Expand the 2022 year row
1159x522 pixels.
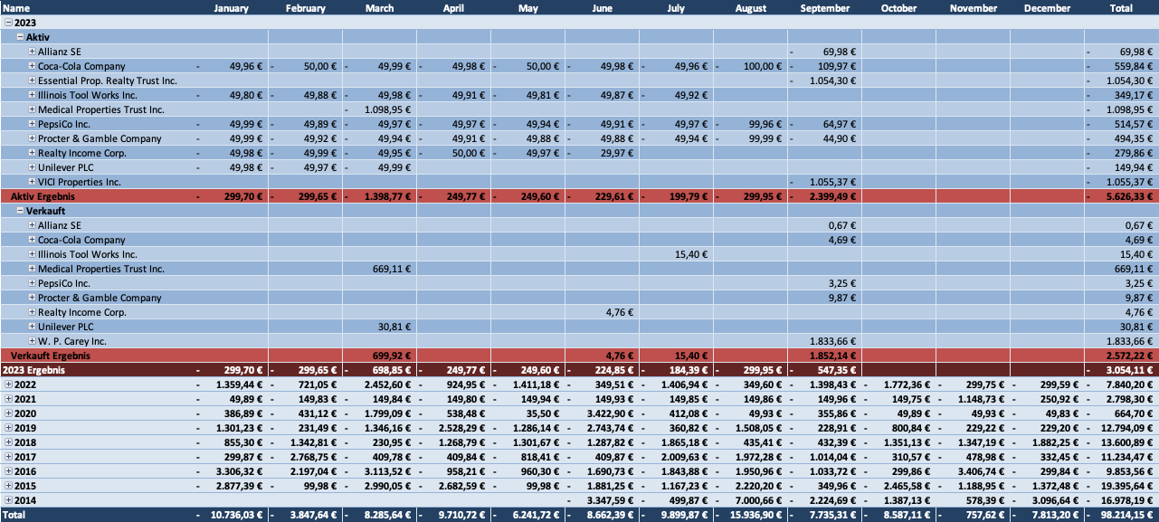point(9,384)
